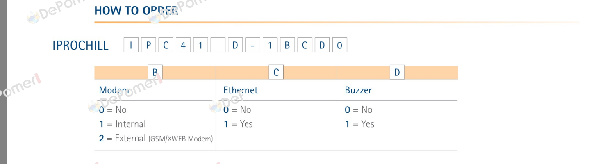Select the number 4 box in order code
The width and height of the screenshot is (614, 164).
[x=183, y=45]
